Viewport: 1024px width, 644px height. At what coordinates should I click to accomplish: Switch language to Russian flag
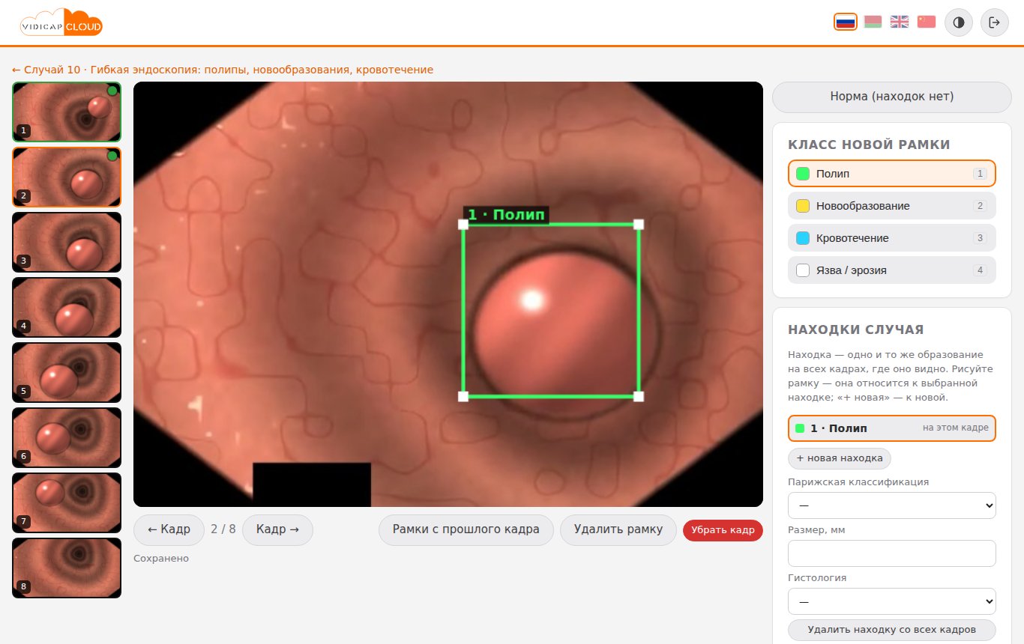tap(845, 22)
